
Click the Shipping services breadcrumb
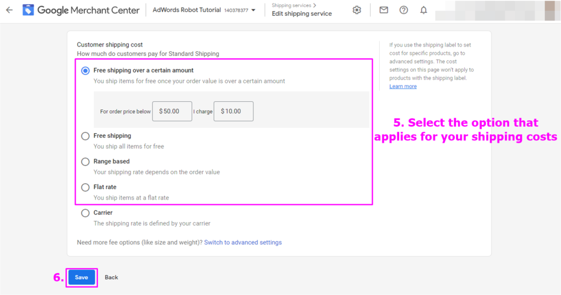point(291,5)
